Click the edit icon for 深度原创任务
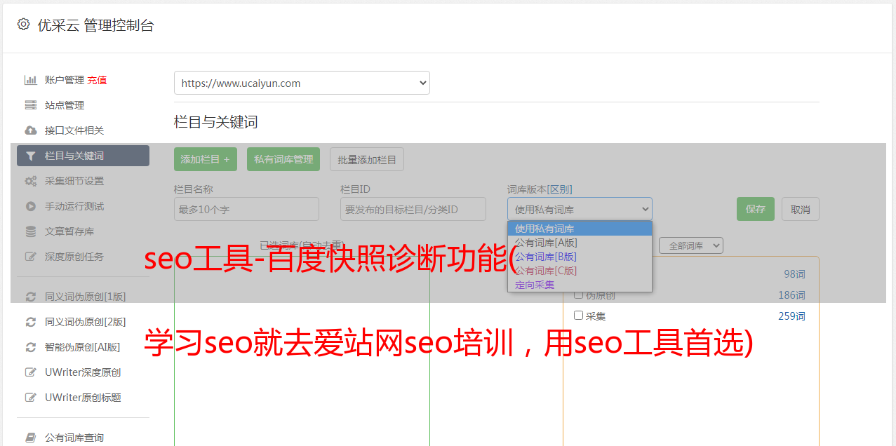 (x=30, y=257)
